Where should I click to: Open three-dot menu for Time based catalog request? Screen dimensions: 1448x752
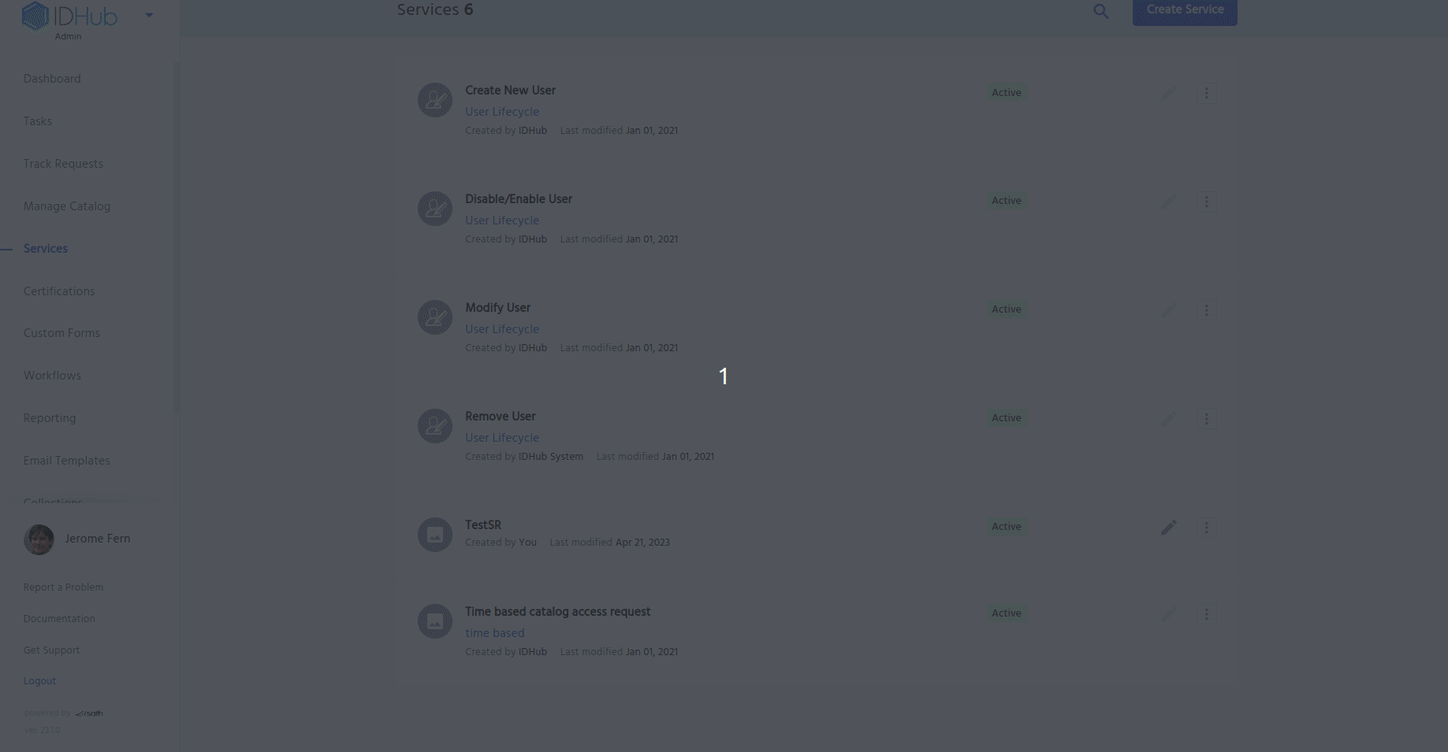[x=1206, y=614]
